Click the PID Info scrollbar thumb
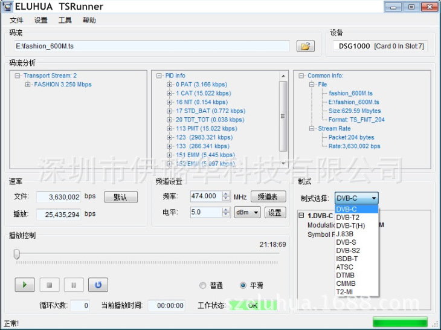The width and height of the screenshot is (441, 330). 283,116
